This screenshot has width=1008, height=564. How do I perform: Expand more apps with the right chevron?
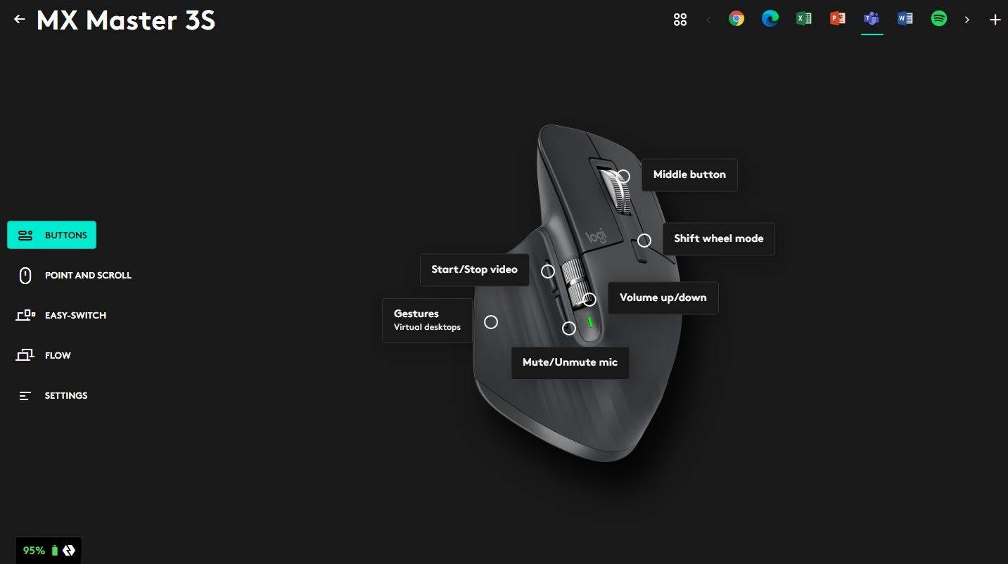point(966,19)
